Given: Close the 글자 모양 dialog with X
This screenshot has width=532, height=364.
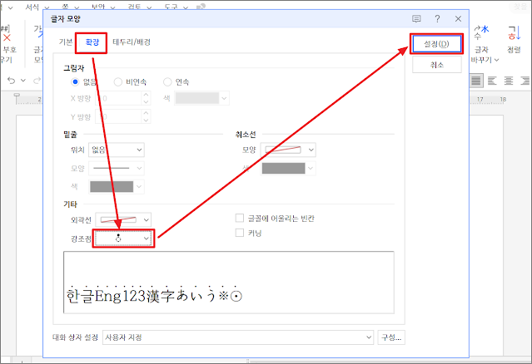Looking at the screenshot, I should 458,19.
